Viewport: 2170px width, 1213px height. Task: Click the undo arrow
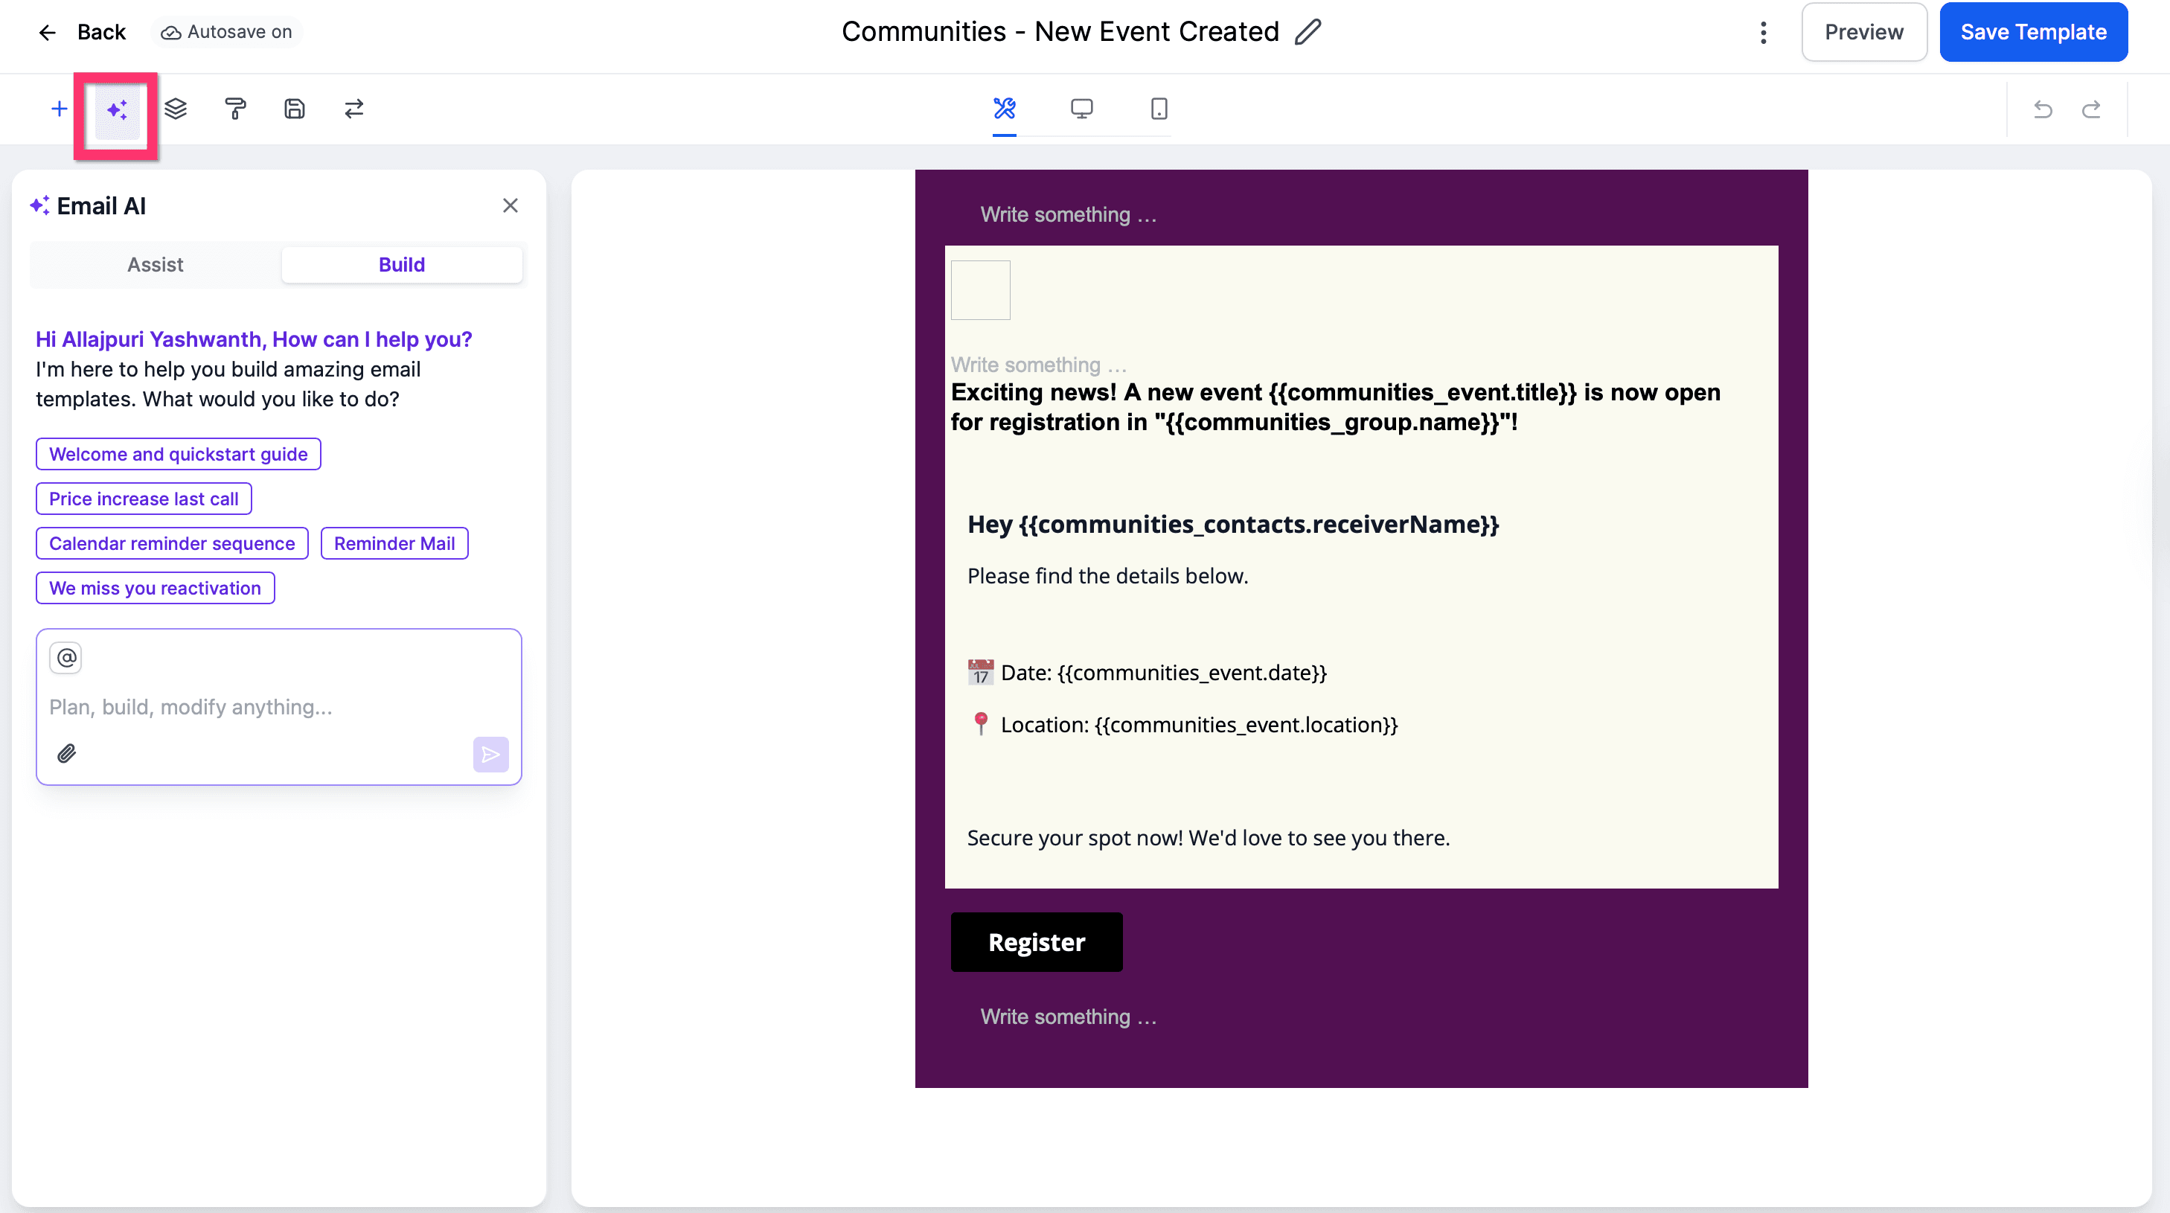click(x=2043, y=109)
